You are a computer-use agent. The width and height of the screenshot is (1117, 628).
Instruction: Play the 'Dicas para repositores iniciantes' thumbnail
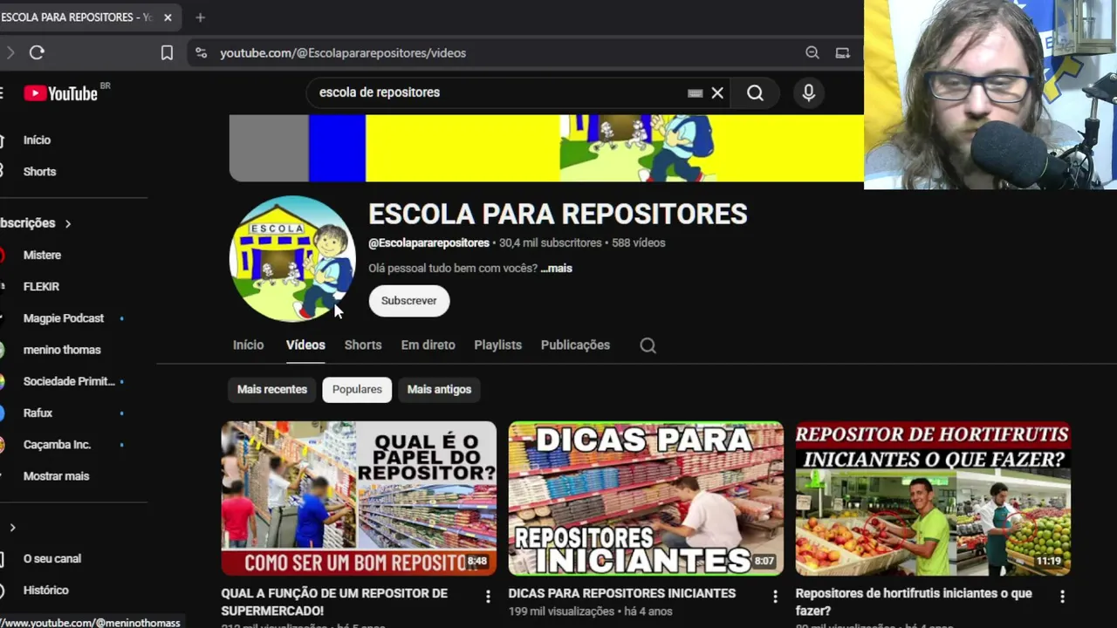pyautogui.click(x=646, y=499)
